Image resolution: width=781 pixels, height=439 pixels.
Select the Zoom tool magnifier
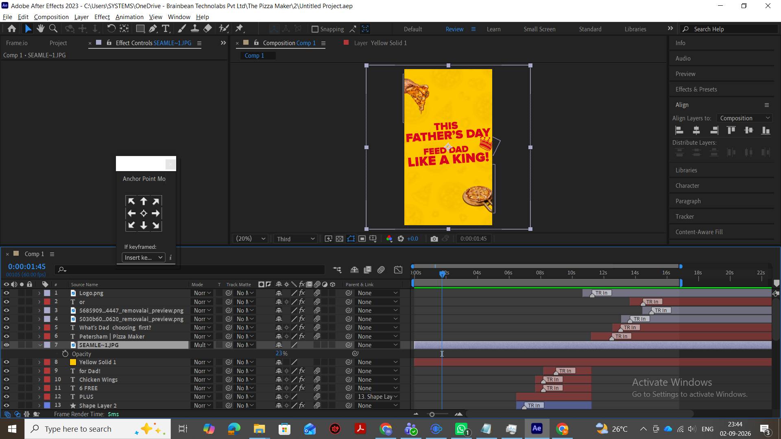[53, 28]
